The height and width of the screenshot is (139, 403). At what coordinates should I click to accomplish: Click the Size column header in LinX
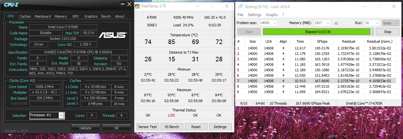(252, 41)
